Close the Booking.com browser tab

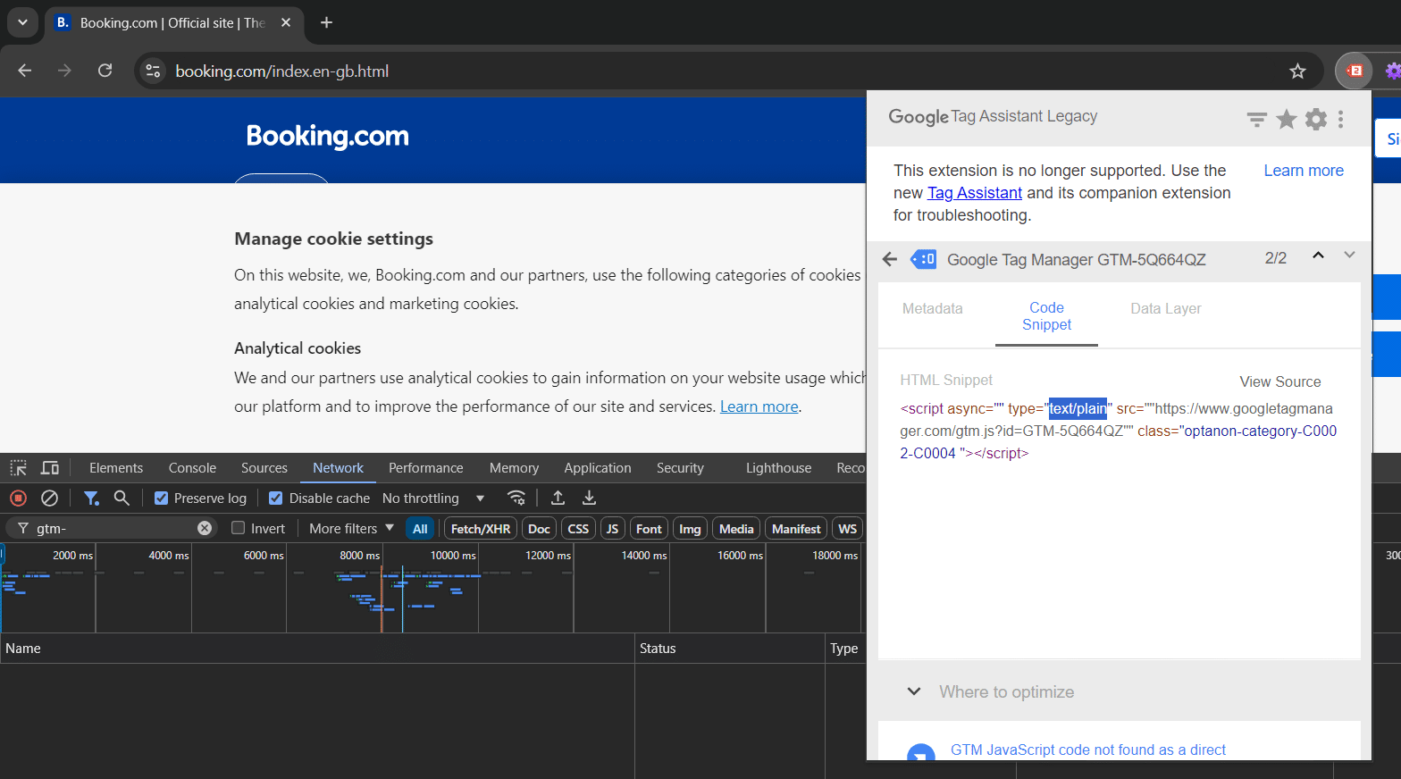tap(286, 22)
